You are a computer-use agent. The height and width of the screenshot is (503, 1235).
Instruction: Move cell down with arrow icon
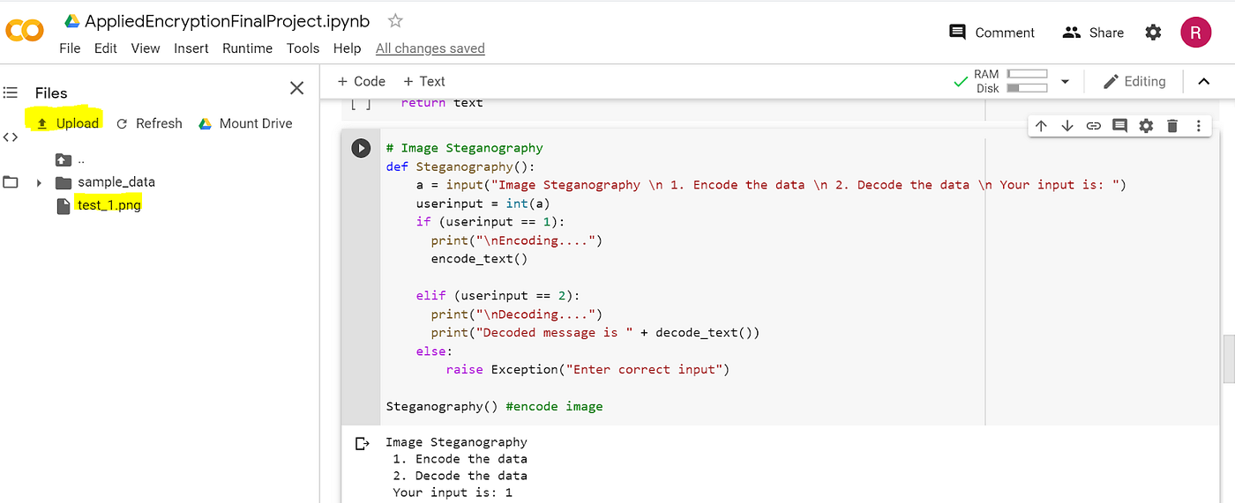[1067, 126]
